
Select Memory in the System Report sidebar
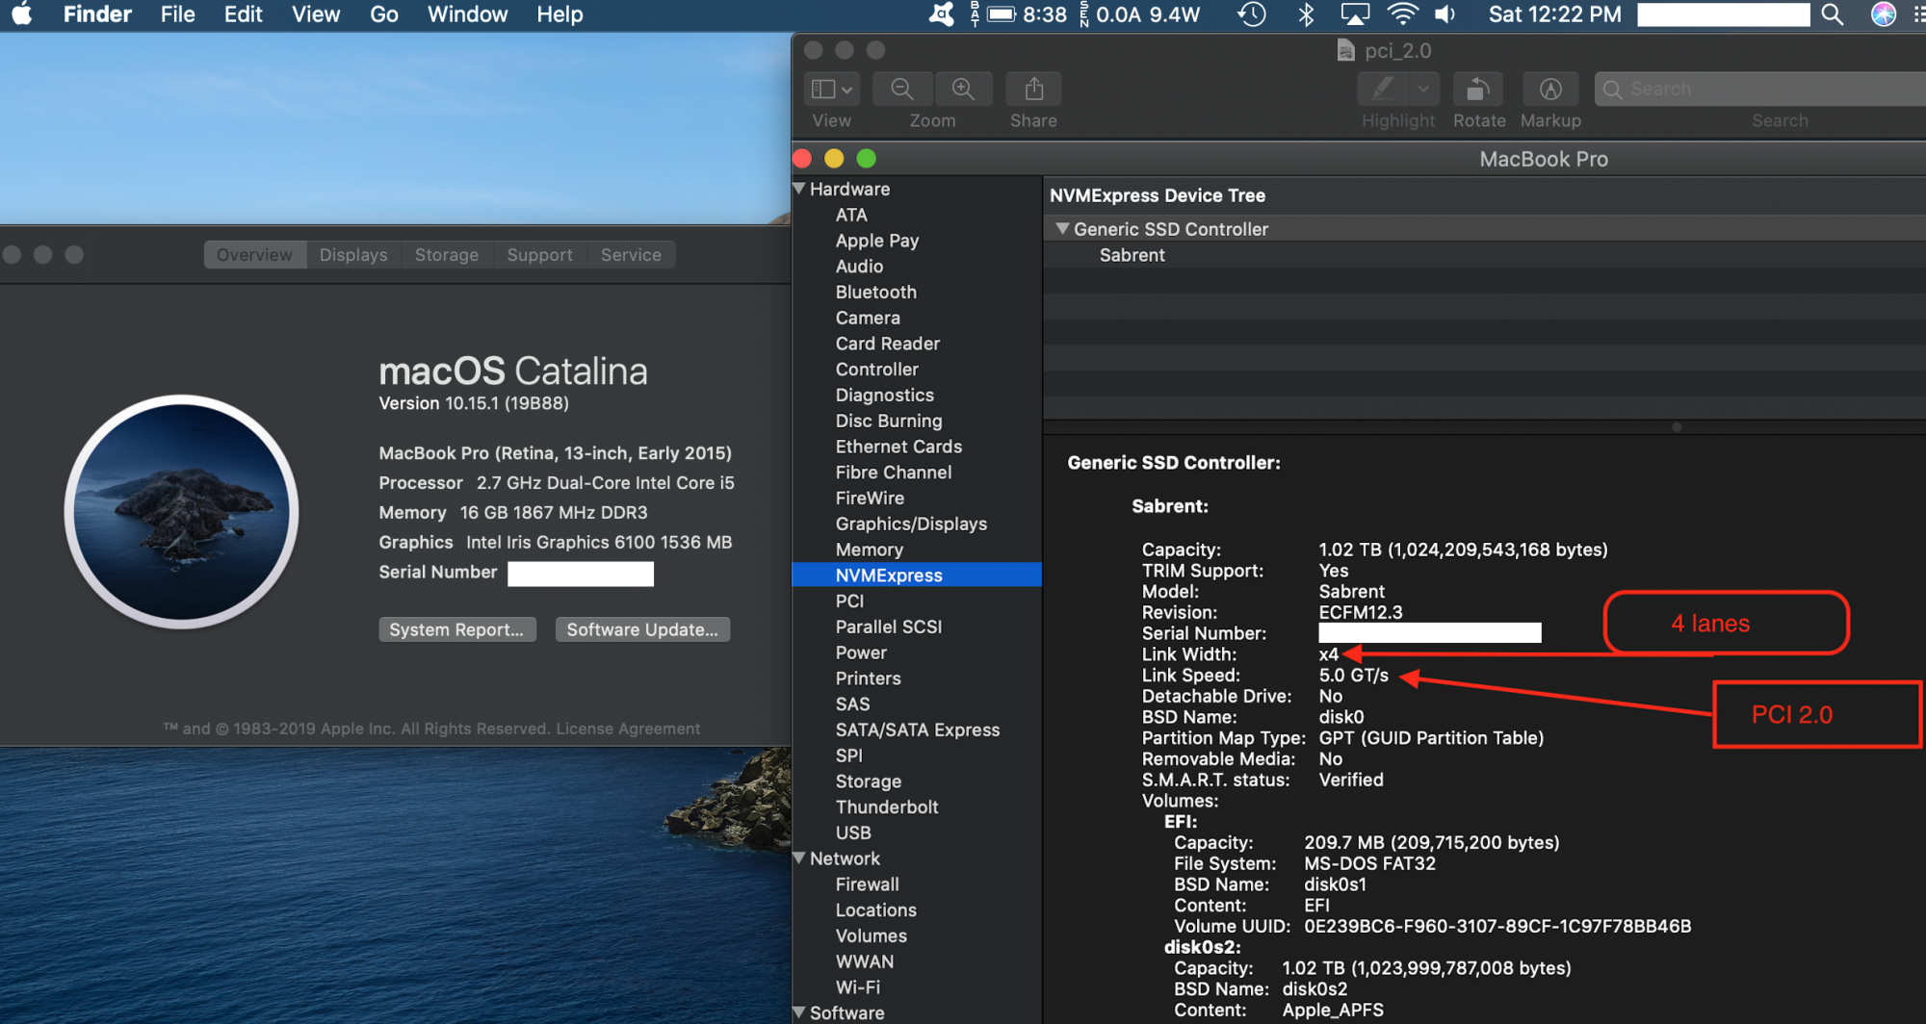(x=869, y=550)
